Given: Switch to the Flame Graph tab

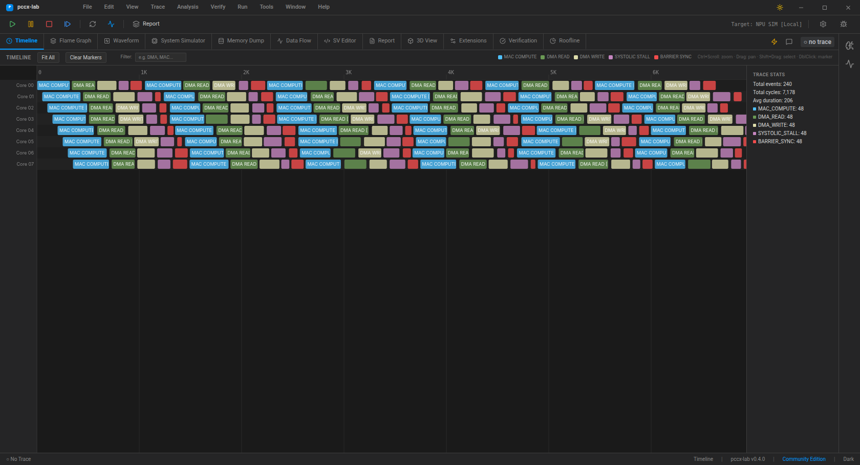Looking at the screenshot, I should pyautogui.click(x=71, y=41).
